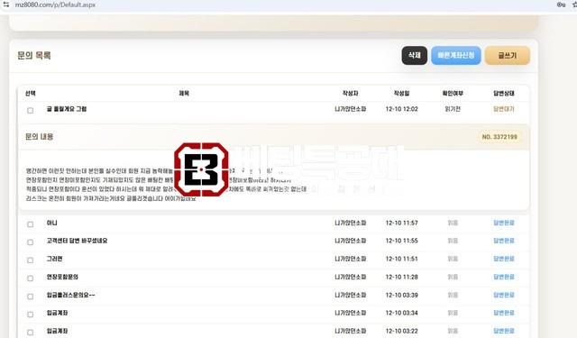Click 답변완료 status in the 03:22 row
Screen dimensions: 577x338
click(504, 331)
